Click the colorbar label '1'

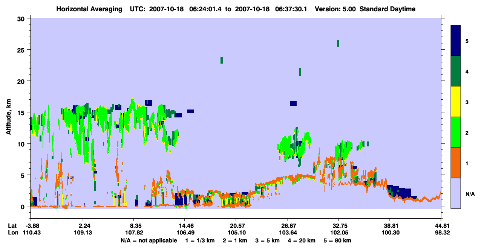[467, 163]
